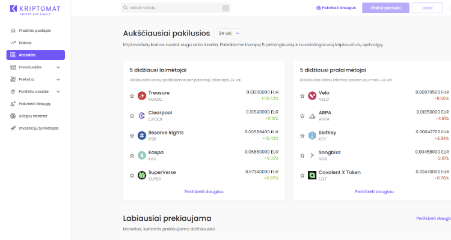451x240 pixels.
Task: Click the Kaspa coin icon
Action: [142, 155]
